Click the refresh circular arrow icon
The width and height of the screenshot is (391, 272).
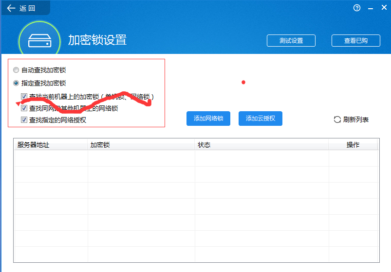coord(337,119)
